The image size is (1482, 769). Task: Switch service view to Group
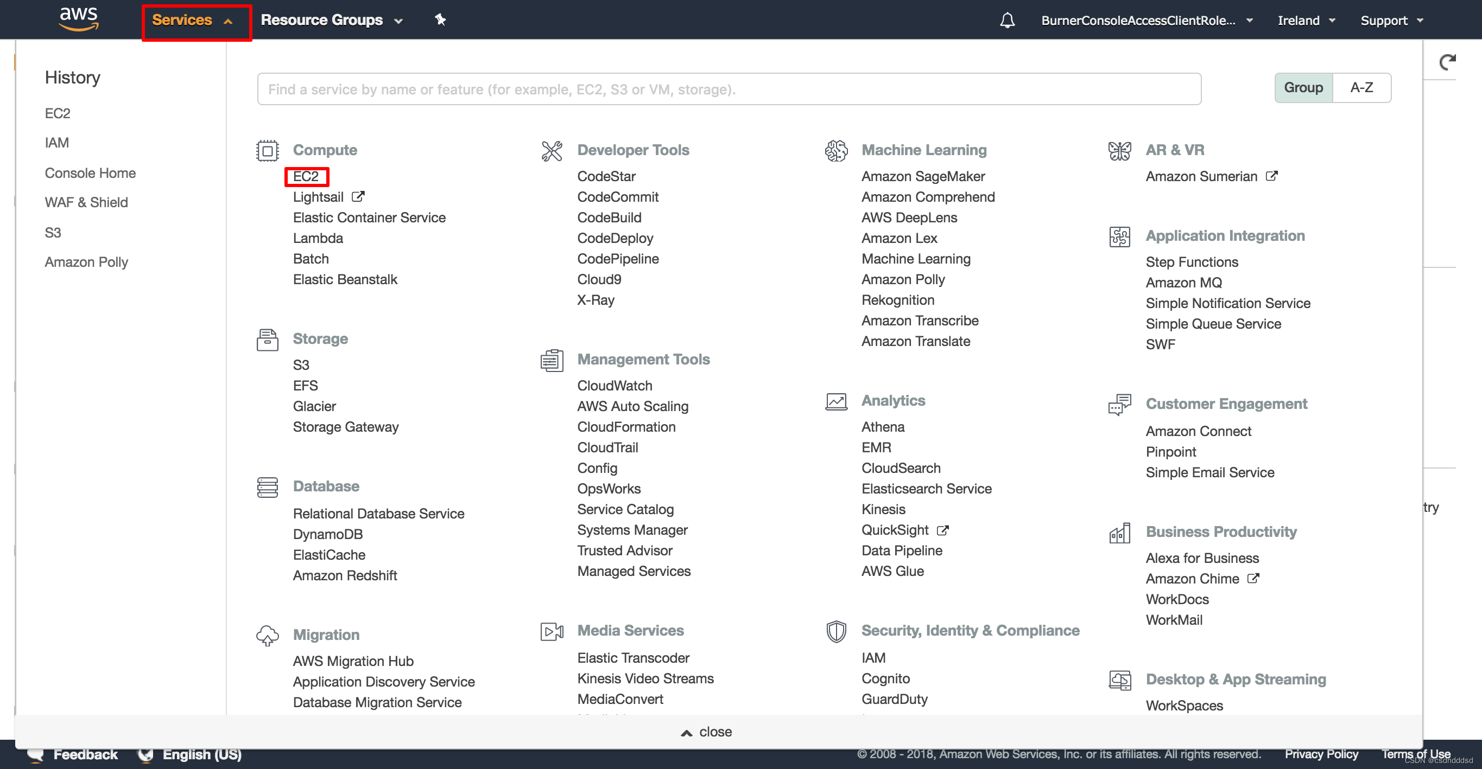[1303, 87]
